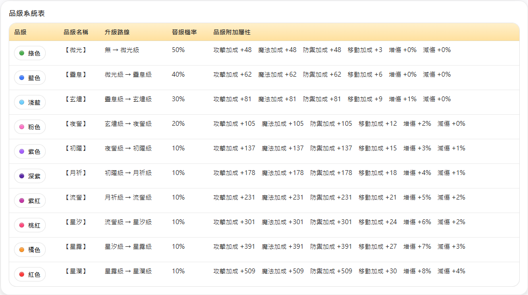Click the 玄燼級 → 夜螢級 upgrade path

pyautogui.click(x=128, y=123)
